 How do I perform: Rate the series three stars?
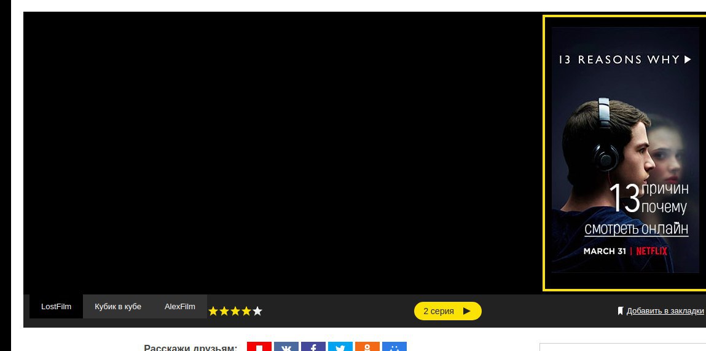point(235,311)
